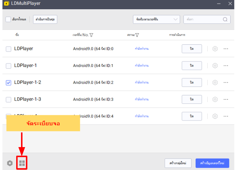Click the LDMultiPlayer logo icon
Screen dimensions: 235x170
pyautogui.click(x=7, y=3)
